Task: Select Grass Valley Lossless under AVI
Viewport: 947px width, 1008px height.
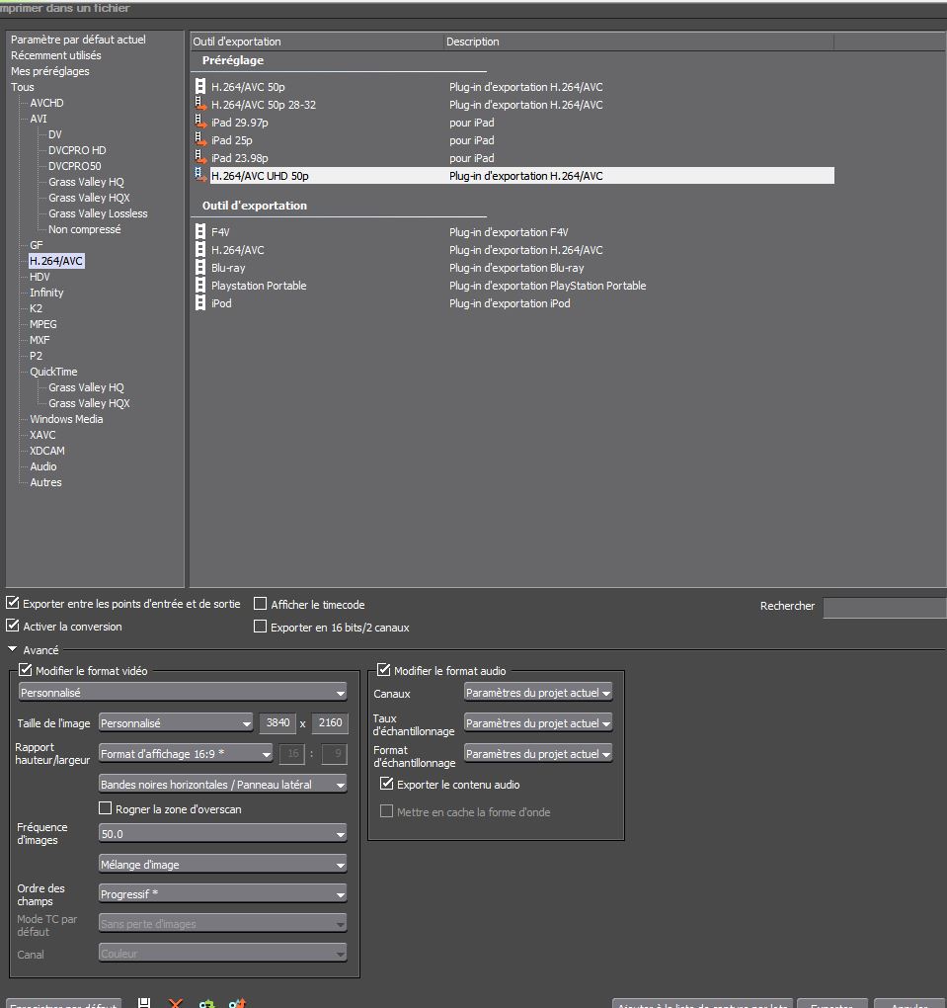Action: (x=98, y=213)
